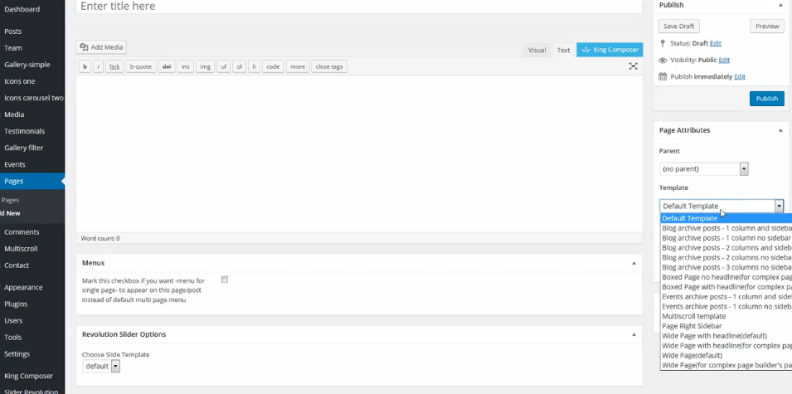This screenshot has height=394, width=792.
Task: Open Testimonials in the admin sidebar
Action: (x=25, y=131)
